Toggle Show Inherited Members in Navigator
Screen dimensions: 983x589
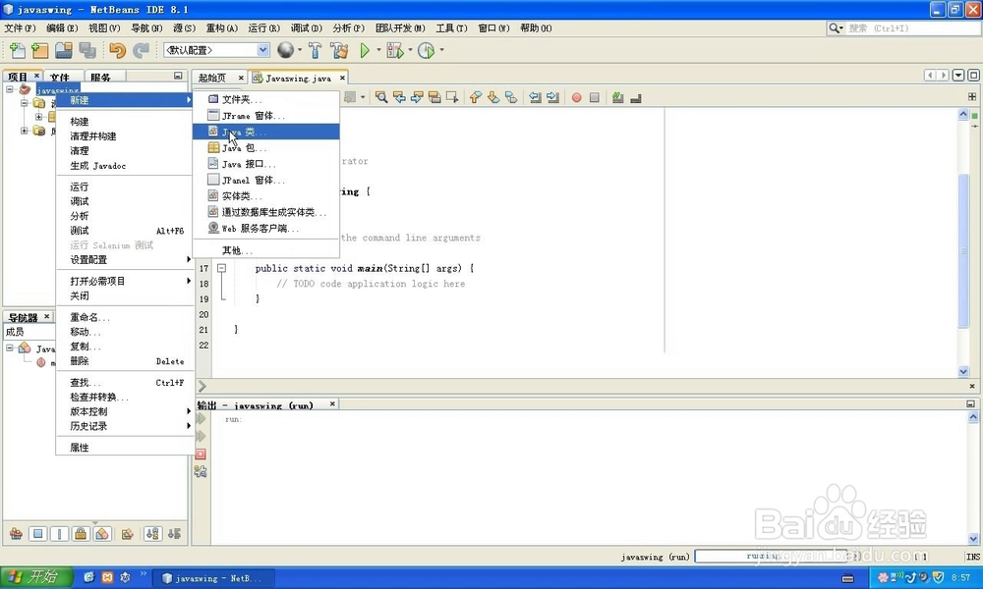(x=16, y=533)
